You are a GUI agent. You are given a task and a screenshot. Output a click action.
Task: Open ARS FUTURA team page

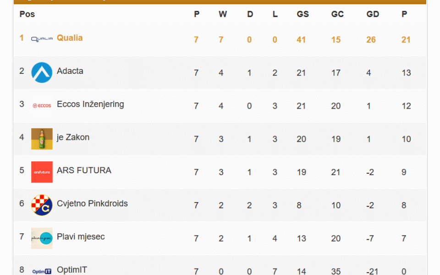point(84,170)
